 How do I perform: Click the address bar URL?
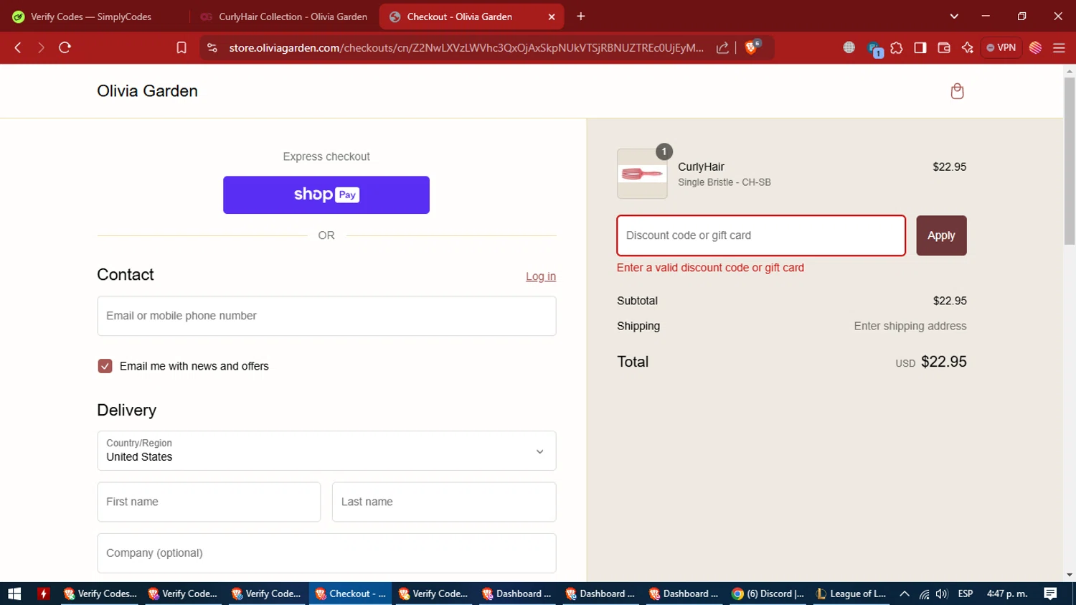click(466, 47)
